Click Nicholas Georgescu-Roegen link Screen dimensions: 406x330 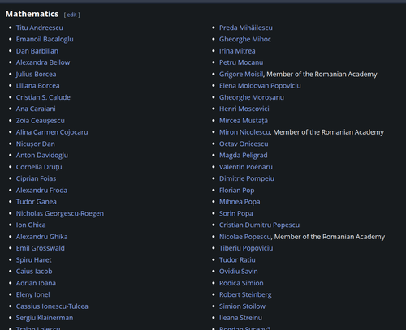tap(60, 213)
